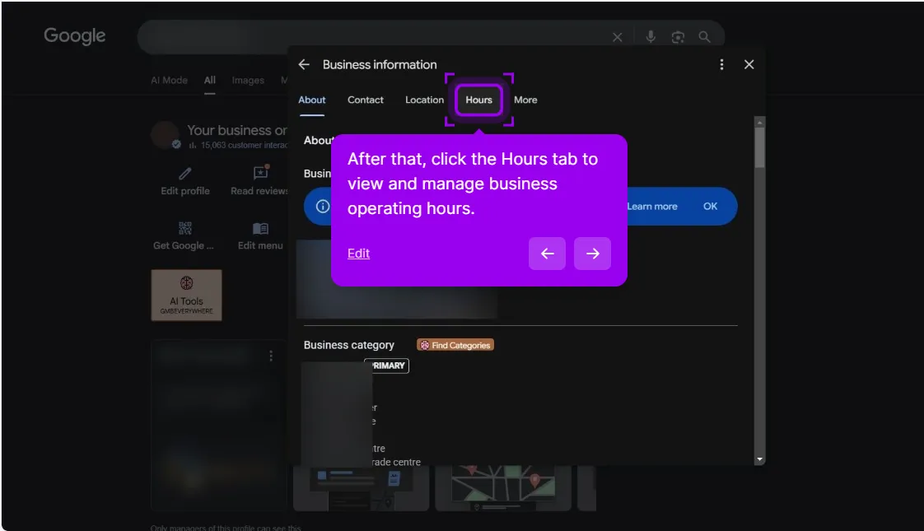924x531 pixels.
Task: Open the Hours tab
Action: tap(478, 100)
